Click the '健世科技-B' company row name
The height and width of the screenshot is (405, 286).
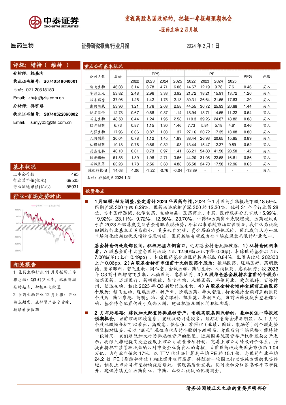97,170
